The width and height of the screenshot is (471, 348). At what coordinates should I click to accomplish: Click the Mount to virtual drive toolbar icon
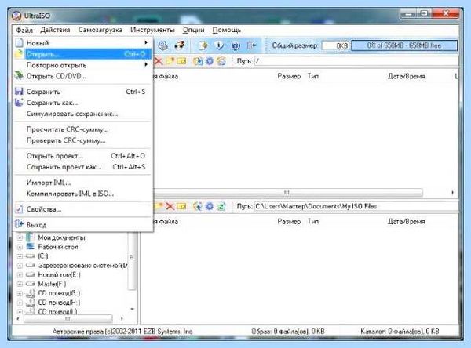[163, 45]
